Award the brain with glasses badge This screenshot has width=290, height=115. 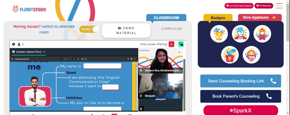251,55
